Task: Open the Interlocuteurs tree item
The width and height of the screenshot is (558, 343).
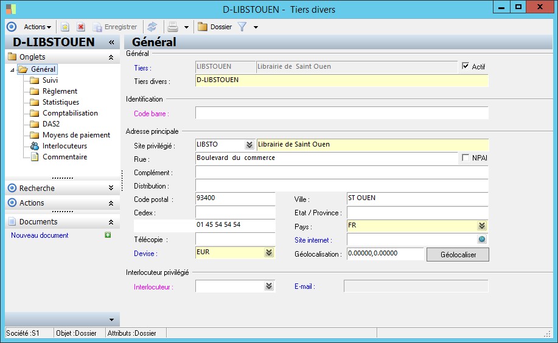Action: click(x=65, y=146)
